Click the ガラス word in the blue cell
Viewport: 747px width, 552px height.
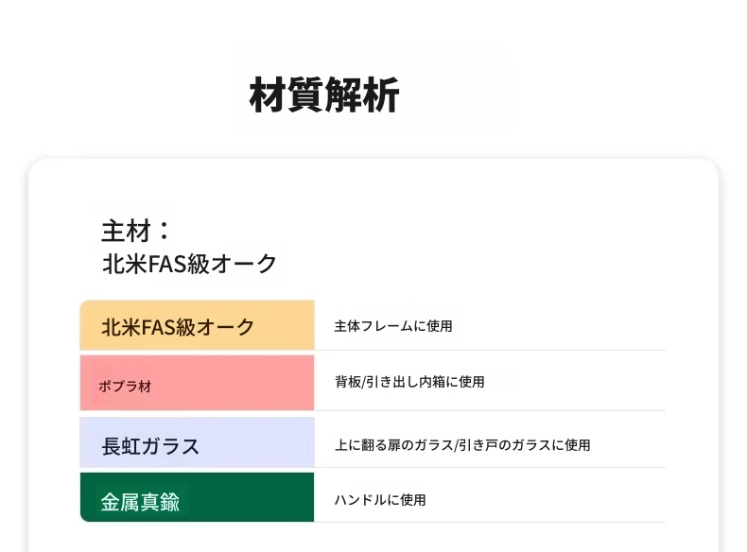coord(171,446)
